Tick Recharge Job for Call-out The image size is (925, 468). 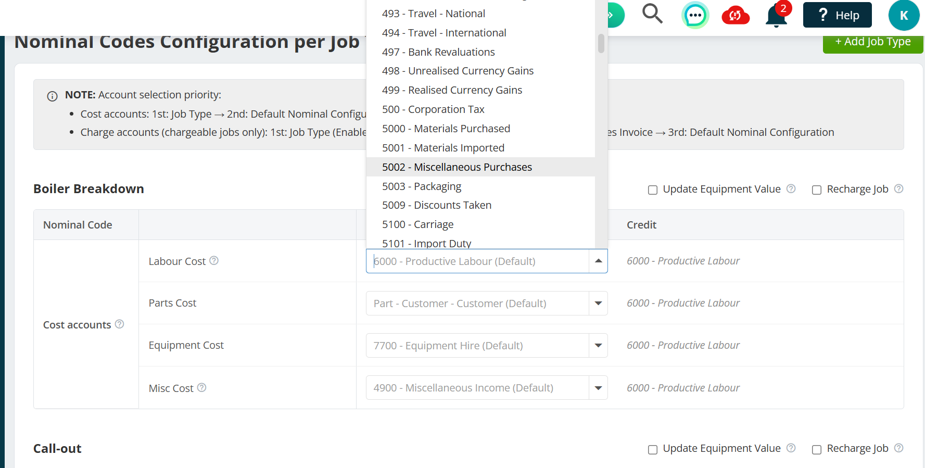tap(817, 449)
